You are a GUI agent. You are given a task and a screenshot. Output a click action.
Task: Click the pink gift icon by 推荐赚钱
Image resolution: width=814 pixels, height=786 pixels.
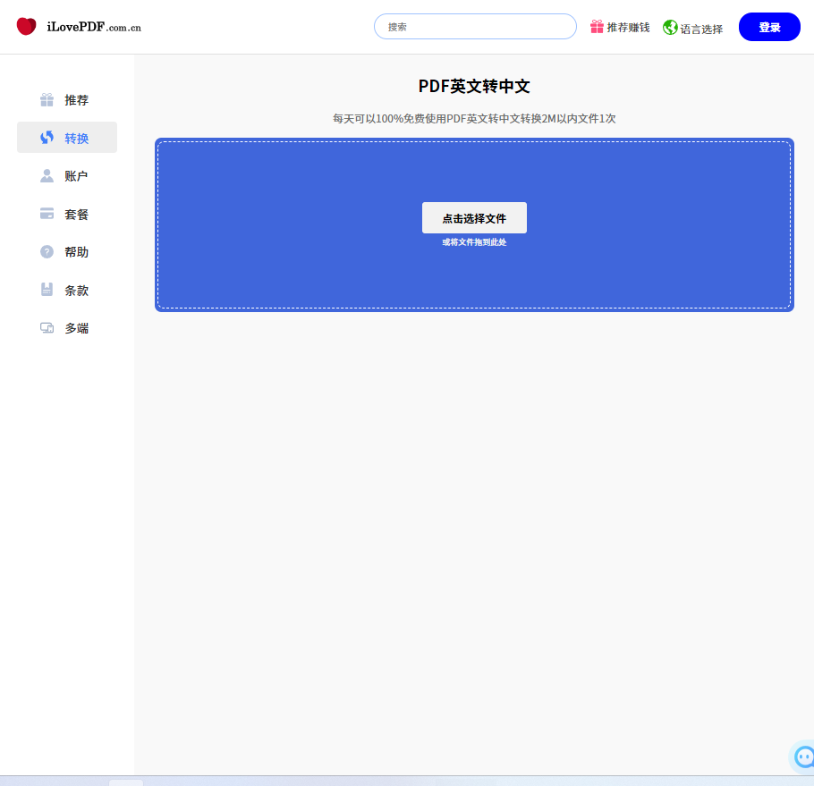(597, 27)
